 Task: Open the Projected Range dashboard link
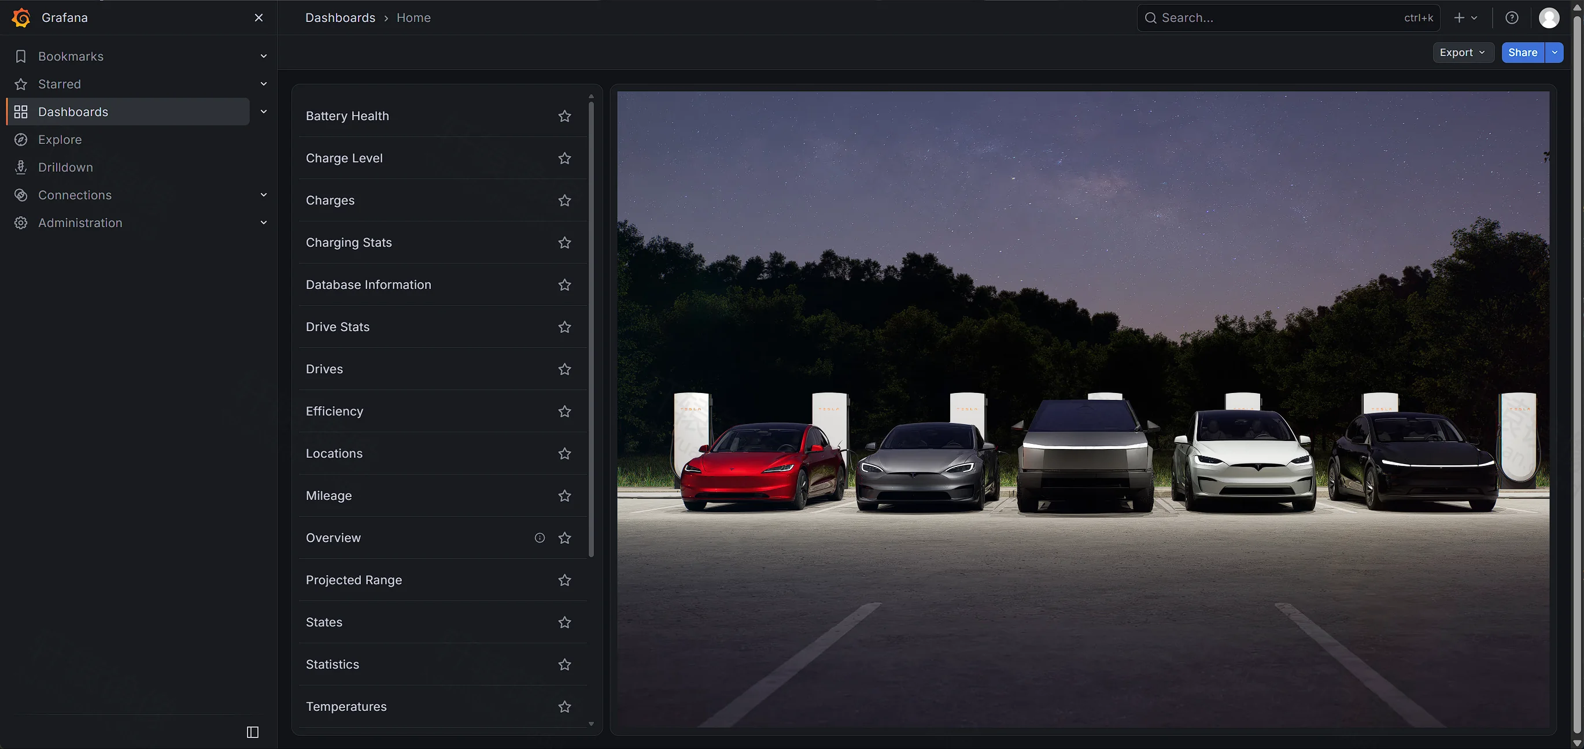click(x=353, y=580)
